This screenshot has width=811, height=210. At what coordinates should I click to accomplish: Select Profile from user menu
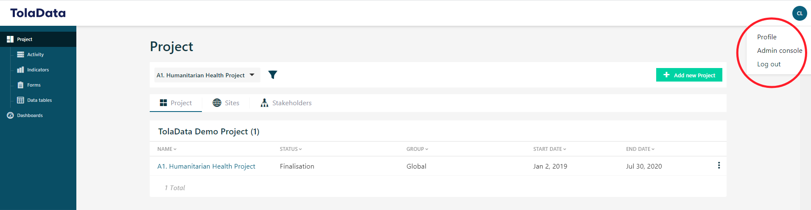click(767, 37)
